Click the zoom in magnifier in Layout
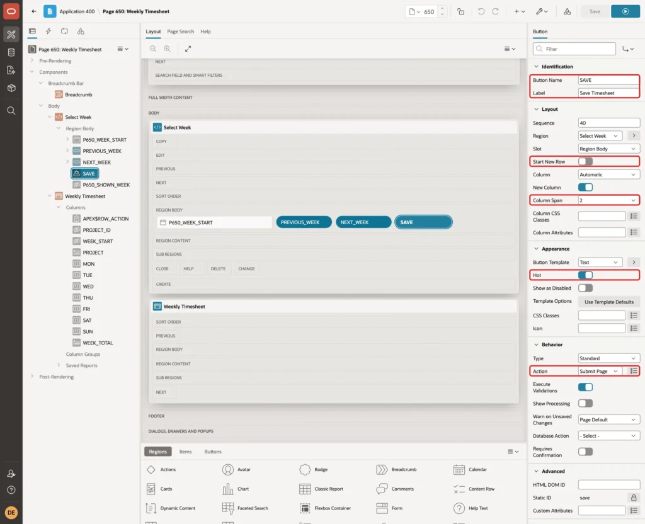Image resolution: width=645 pixels, height=524 pixels. point(168,48)
